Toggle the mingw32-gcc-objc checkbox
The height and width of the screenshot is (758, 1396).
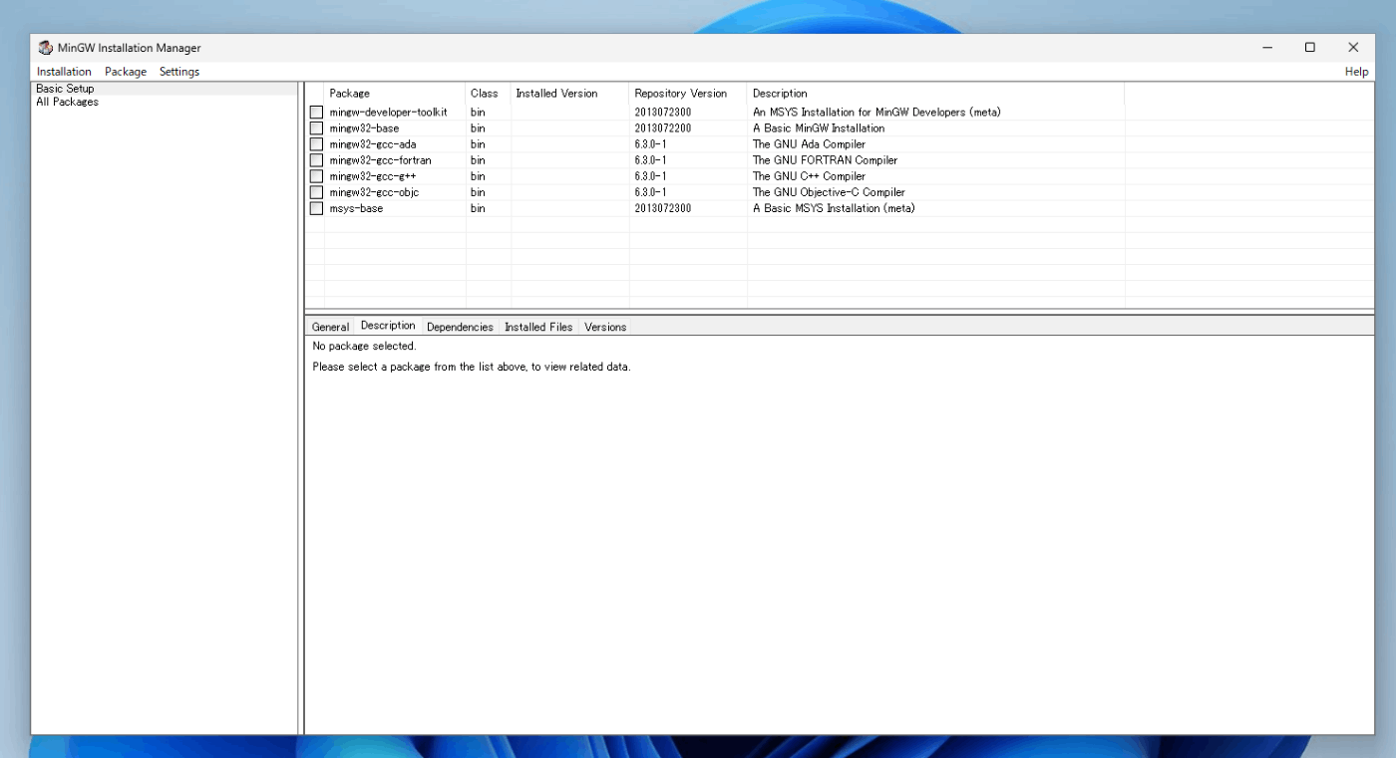pos(316,192)
